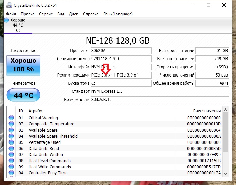Open the Файл menu
The width and height of the screenshot is (236, 185).
pyautogui.click(x=11, y=14)
